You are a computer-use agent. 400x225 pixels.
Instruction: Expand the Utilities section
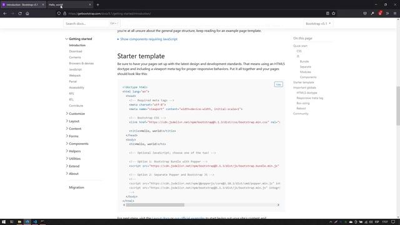click(73, 159)
